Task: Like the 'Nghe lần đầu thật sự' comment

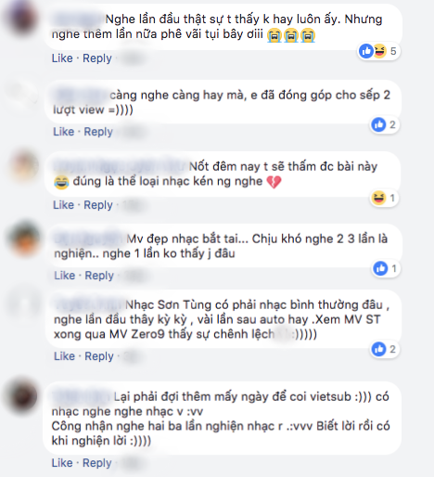Action: tap(62, 58)
